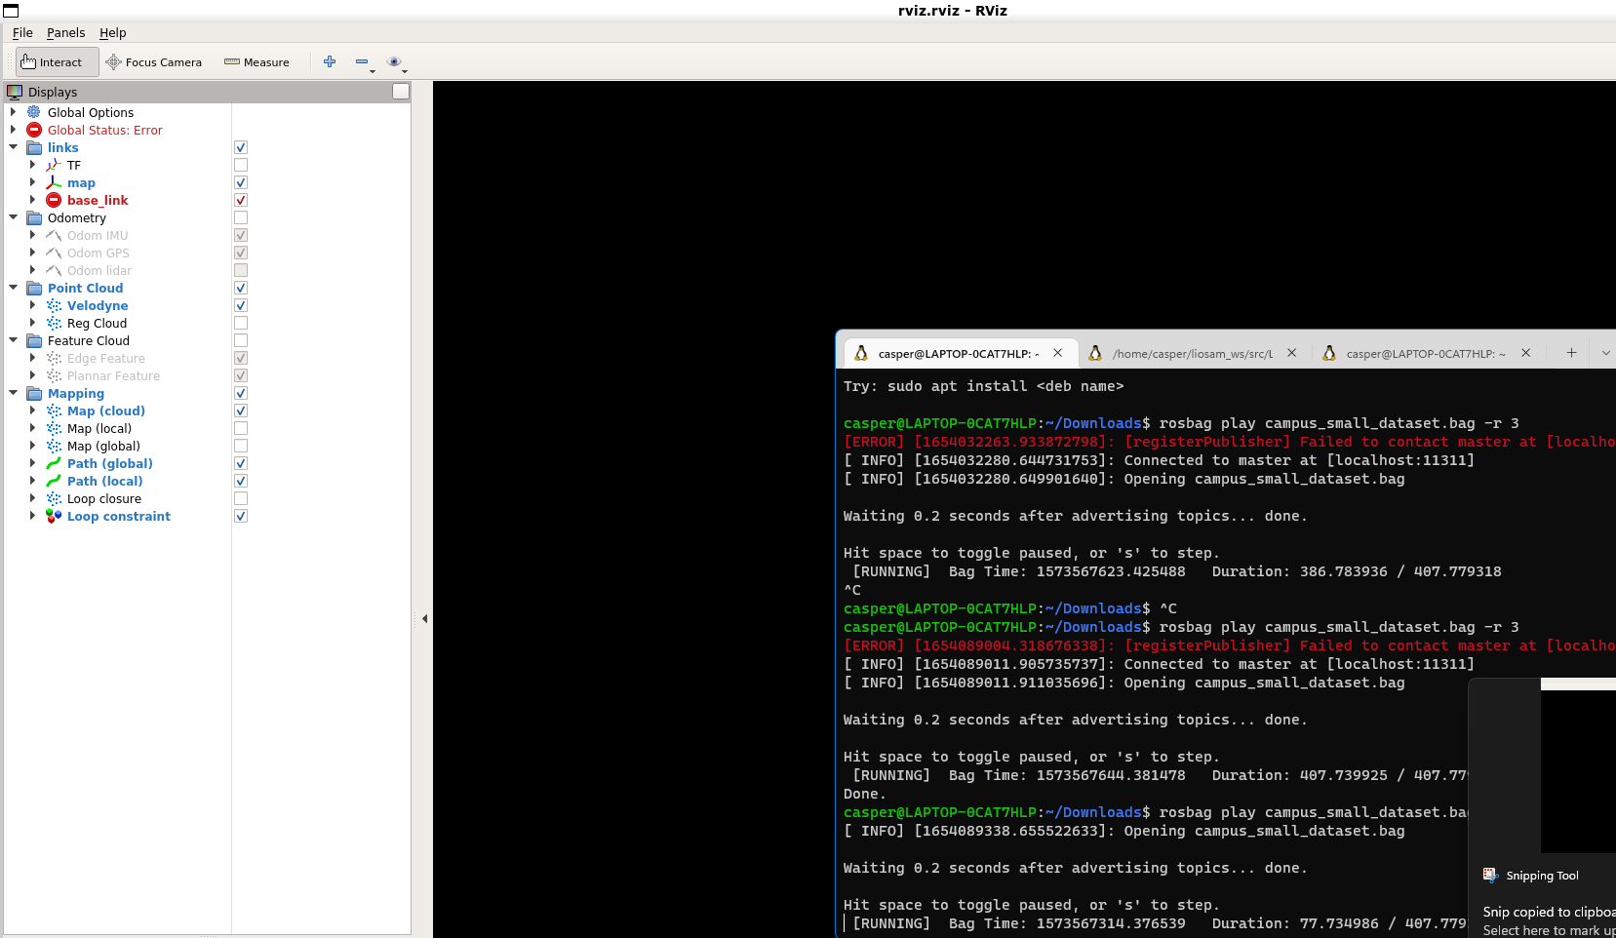This screenshot has height=938, width=1616.
Task: Collapse the Mapping group
Action: click(x=13, y=393)
